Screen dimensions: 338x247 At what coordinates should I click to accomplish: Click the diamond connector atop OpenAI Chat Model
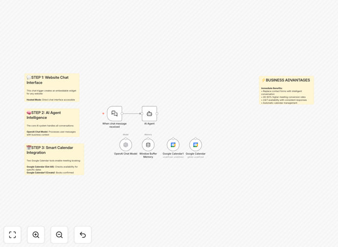pos(126,138)
